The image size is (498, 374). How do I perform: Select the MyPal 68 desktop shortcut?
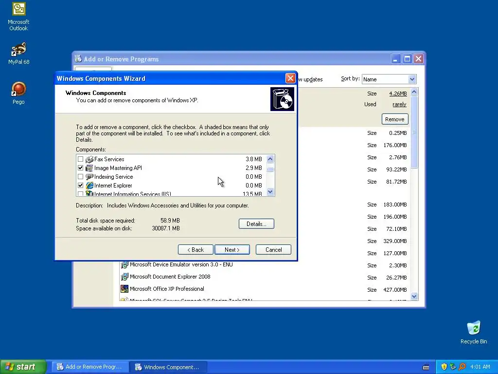pyautogui.click(x=18, y=54)
